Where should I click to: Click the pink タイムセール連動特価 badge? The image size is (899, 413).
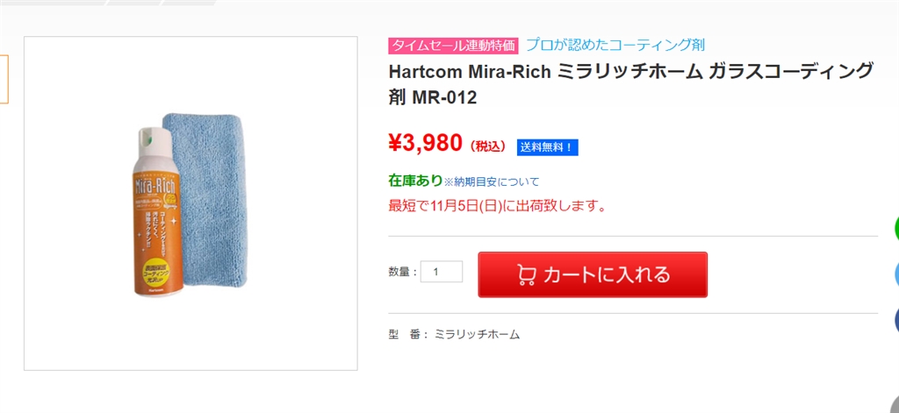(x=454, y=46)
